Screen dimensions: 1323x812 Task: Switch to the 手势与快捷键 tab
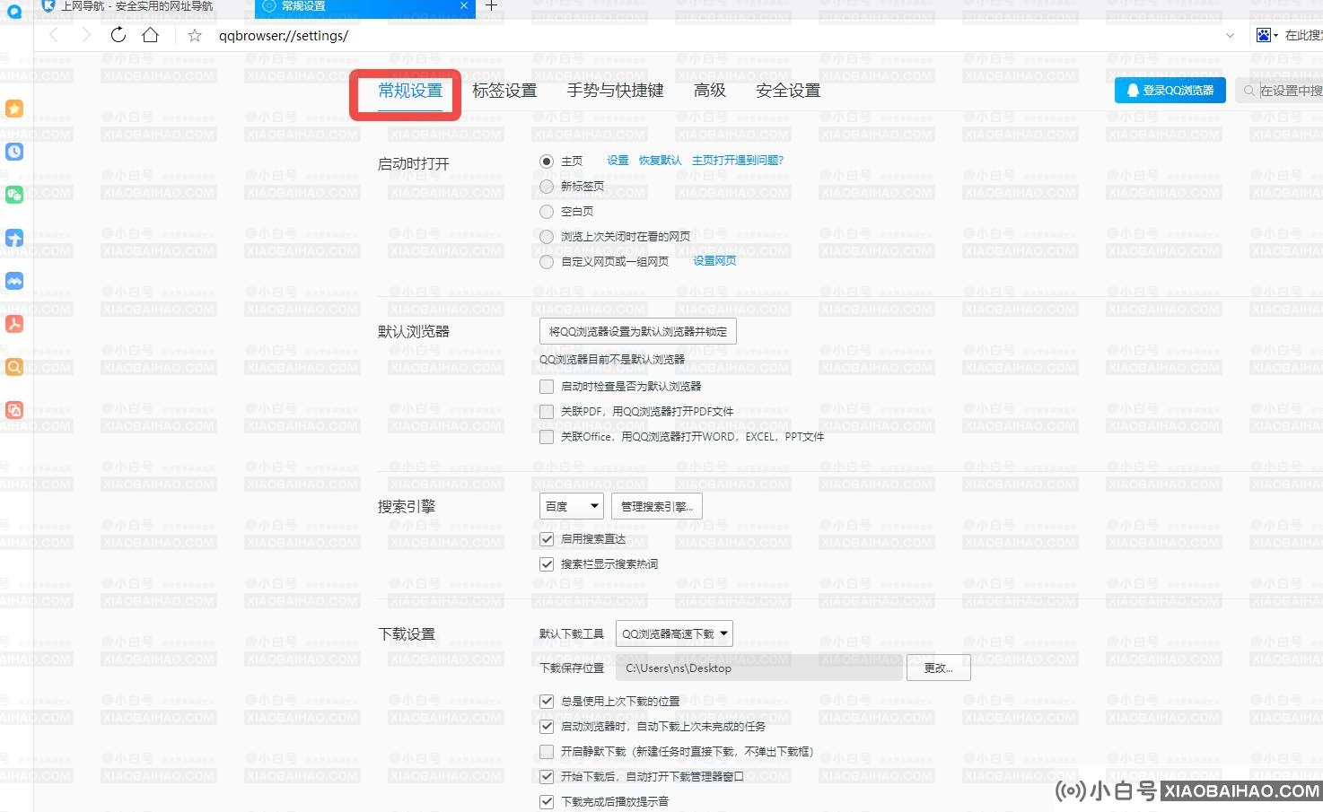(x=615, y=91)
